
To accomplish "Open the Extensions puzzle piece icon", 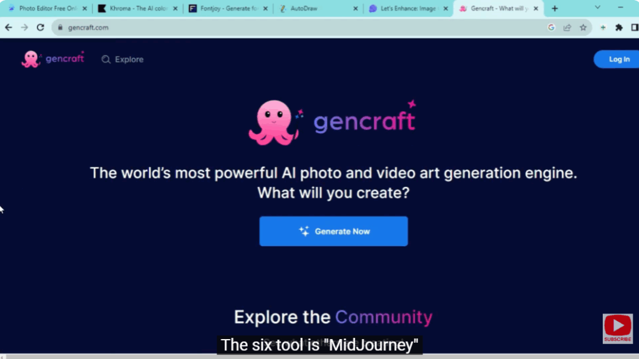I will click(x=619, y=27).
